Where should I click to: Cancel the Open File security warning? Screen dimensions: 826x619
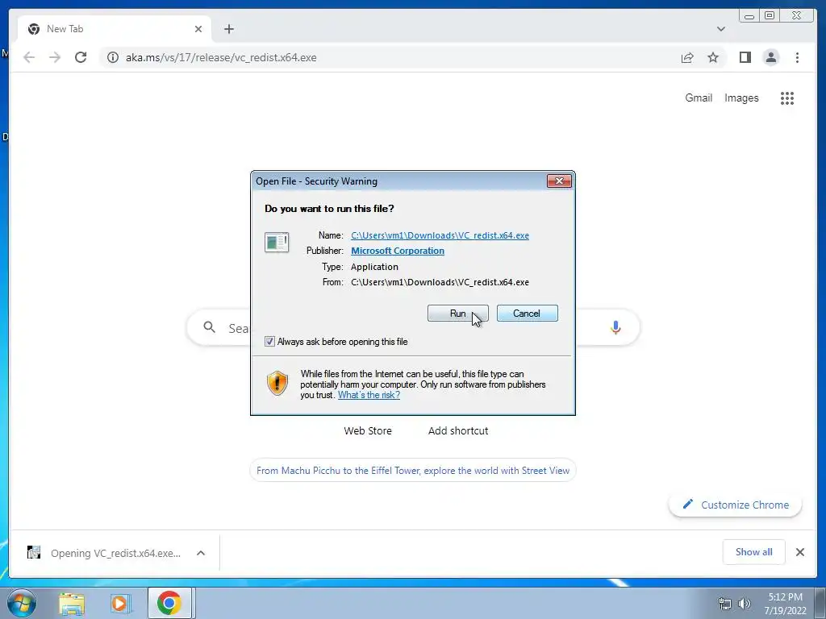[527, 314]
